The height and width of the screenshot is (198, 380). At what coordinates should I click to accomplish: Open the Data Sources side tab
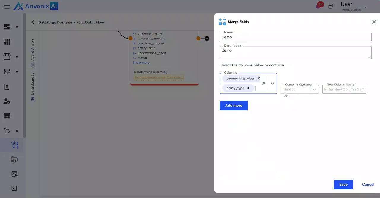coord(33,87)
